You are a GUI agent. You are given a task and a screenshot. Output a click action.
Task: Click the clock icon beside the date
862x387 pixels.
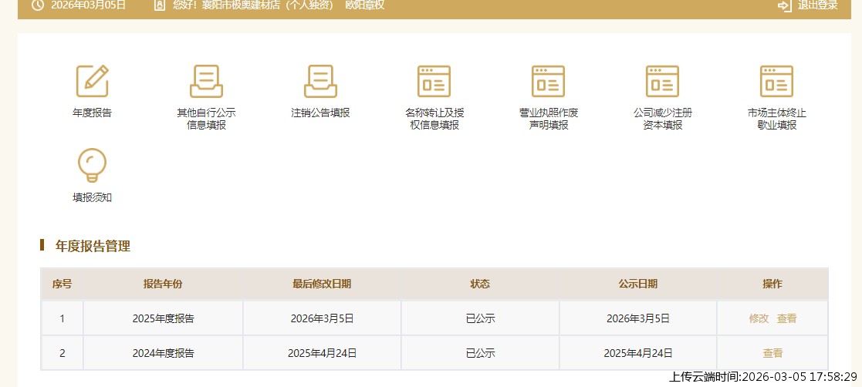[x=37, y=5]
